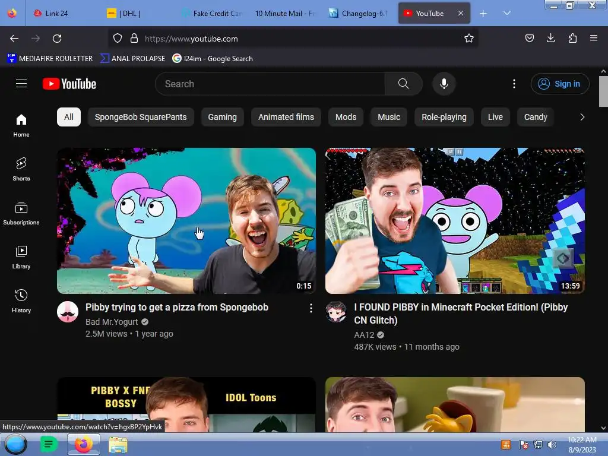Visit the Bad Mr.Yogurt channel name
The image size is (608, 456).
click(x=112, y=322)
